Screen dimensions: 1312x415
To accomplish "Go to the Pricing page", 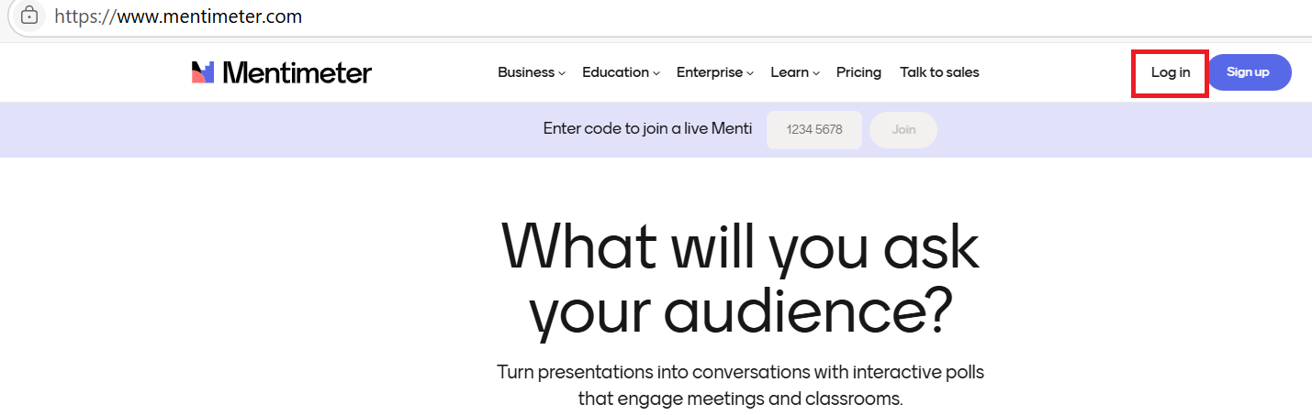I will 858,72.
